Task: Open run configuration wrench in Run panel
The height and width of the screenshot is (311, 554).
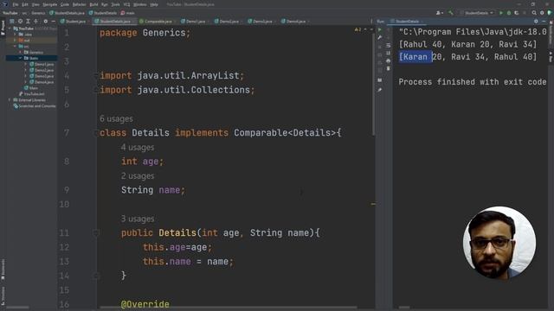Action: tap(380, 38)
